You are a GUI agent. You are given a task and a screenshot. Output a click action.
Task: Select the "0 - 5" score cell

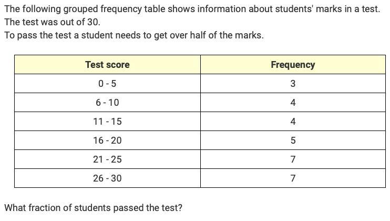coord(107,84)
